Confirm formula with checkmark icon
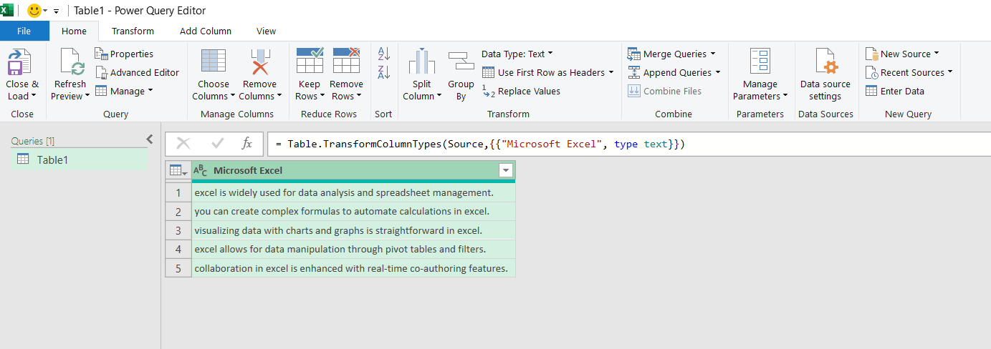 218,144
